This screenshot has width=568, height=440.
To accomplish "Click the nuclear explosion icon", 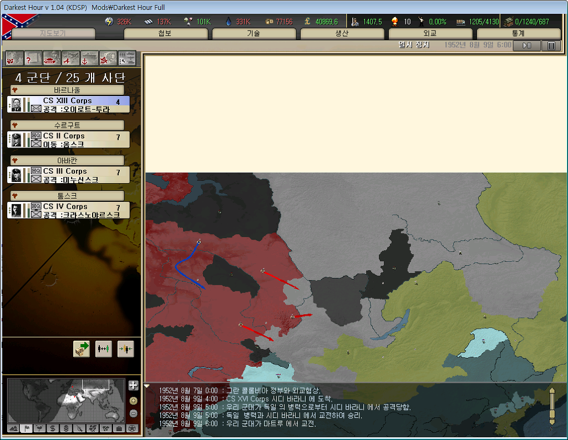I will click(x=395, y=22).
